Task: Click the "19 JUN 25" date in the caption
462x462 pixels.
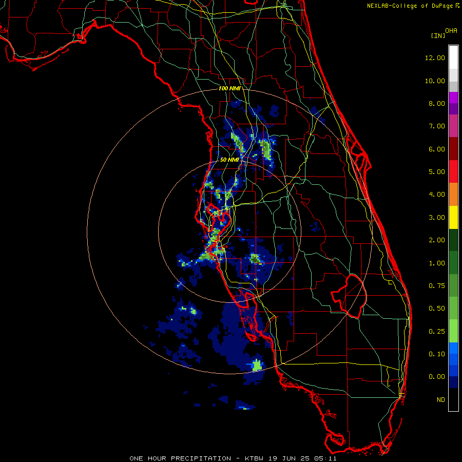Action: click(289, 458)
